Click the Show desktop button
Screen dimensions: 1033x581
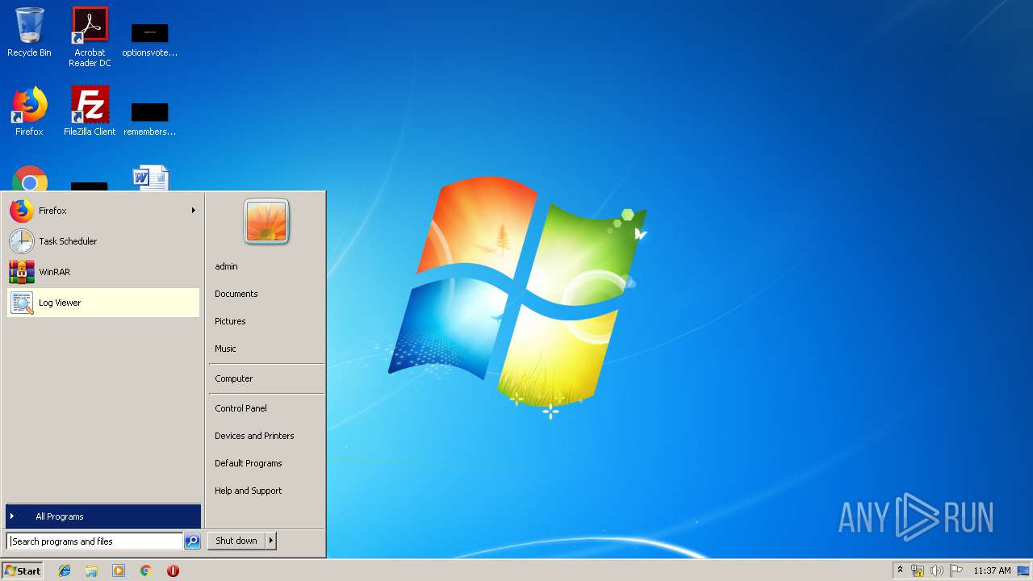[1023, 571]
